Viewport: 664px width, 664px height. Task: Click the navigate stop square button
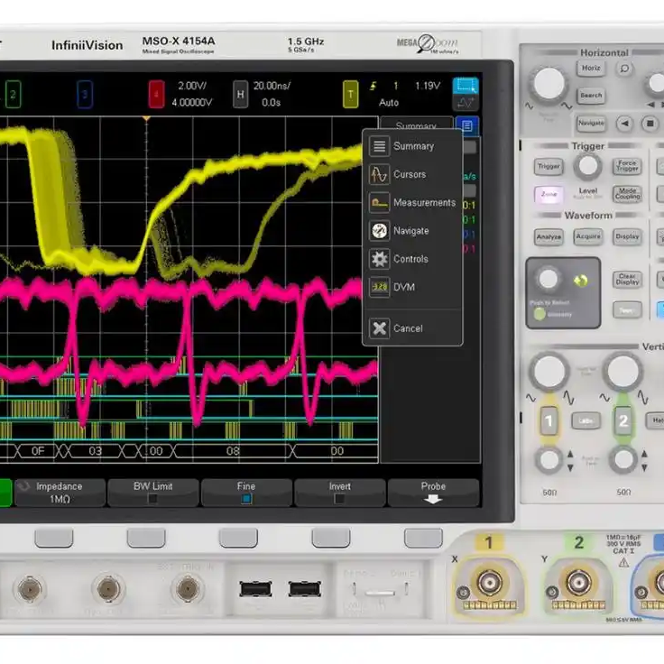click(x=650, y=124)
